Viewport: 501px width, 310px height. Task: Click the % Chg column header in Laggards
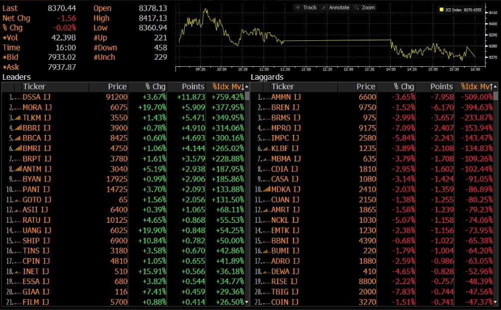pos(403,87)
